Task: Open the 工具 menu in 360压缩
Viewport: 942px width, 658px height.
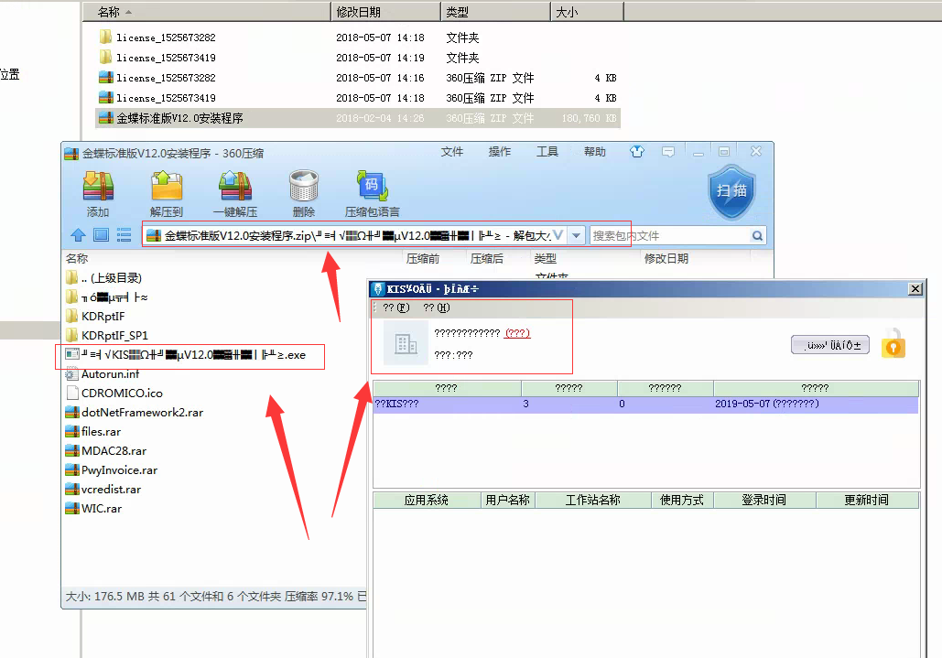Action: tap(547, 152)
